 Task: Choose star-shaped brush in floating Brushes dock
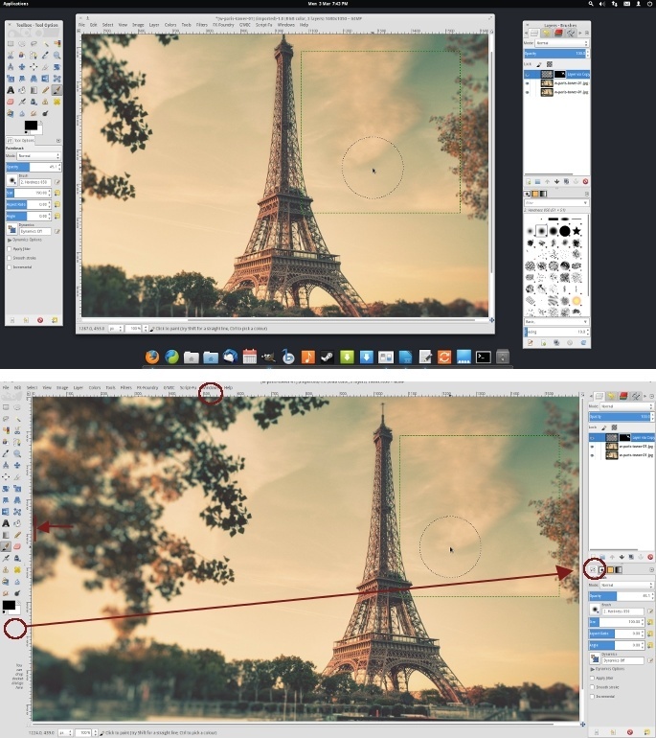click(x=577, y=231)
